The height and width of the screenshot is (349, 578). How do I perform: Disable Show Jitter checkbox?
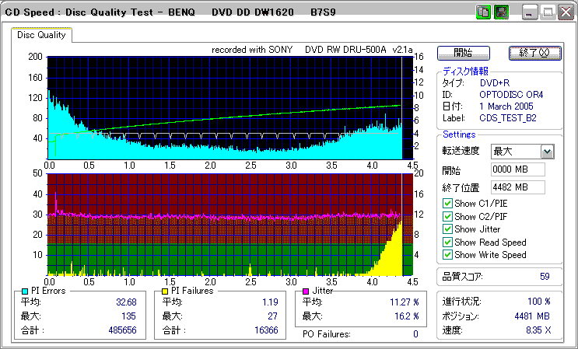pyautogui.click(x=447, y=229)
